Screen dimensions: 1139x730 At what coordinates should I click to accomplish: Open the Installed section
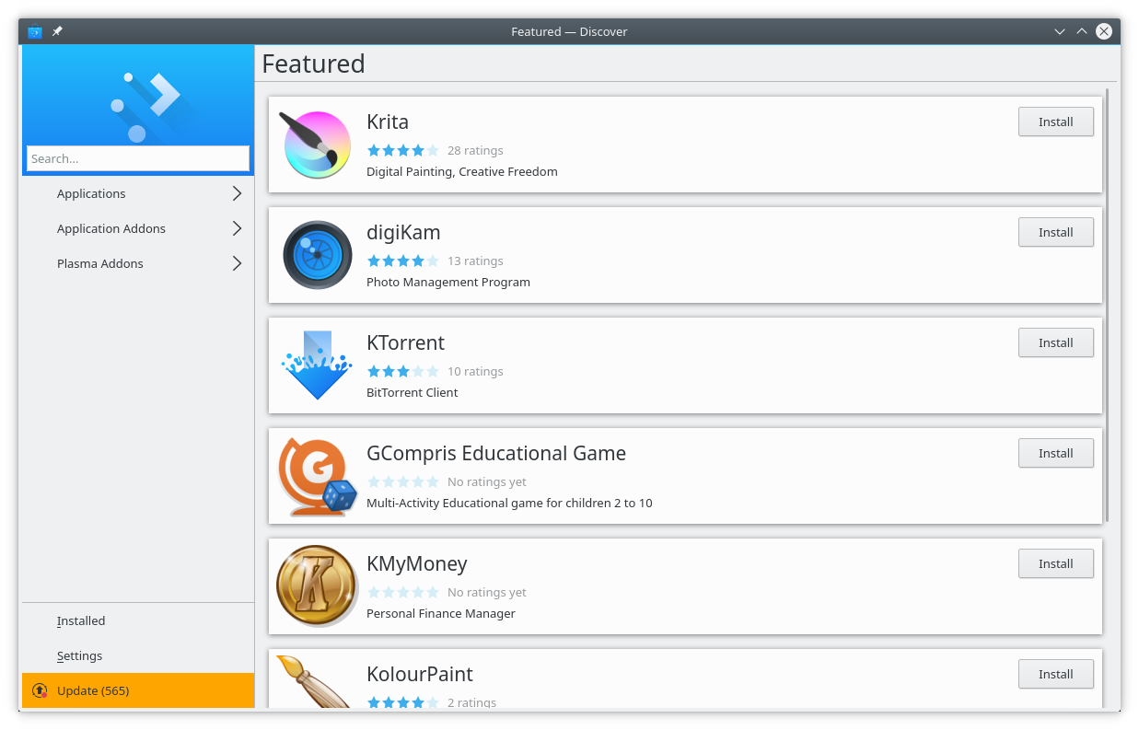[x=138, y=620]
